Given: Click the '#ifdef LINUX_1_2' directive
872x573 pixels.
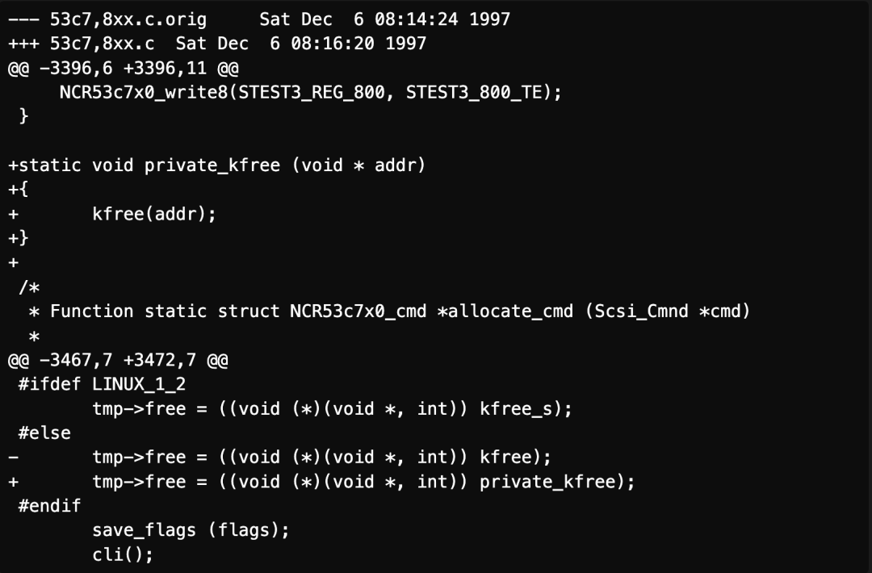Looking at the screenshot, I should 103,384.
